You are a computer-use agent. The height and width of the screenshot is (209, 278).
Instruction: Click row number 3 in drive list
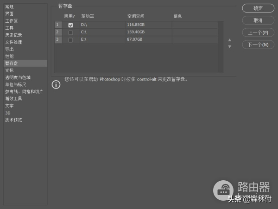click(58, 40)
